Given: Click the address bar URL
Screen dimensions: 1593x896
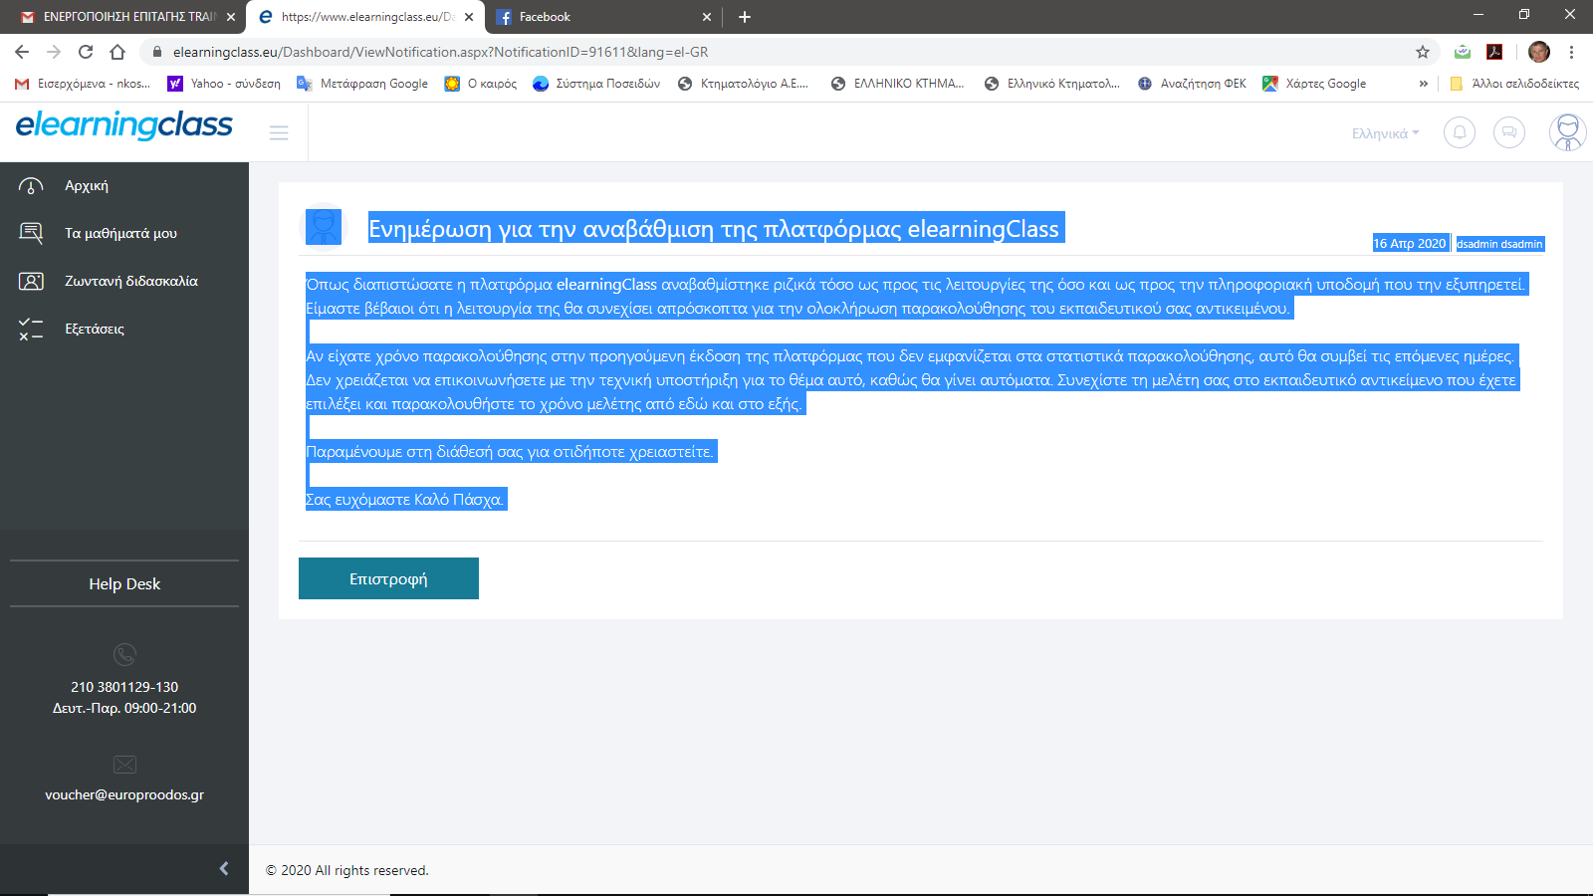Looking at the screenshot, I should (x=441, y=52).
